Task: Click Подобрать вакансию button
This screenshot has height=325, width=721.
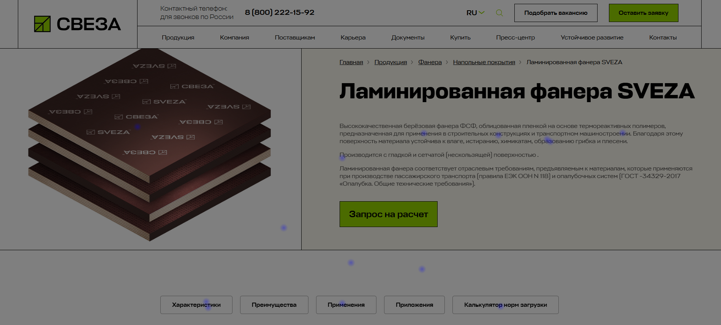Action: (556, 13)
